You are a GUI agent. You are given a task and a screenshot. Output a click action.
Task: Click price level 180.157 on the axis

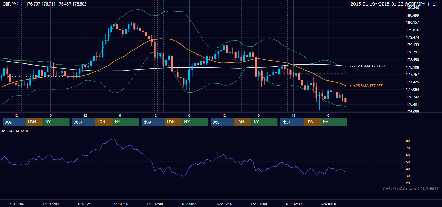[x=413, y=23]
